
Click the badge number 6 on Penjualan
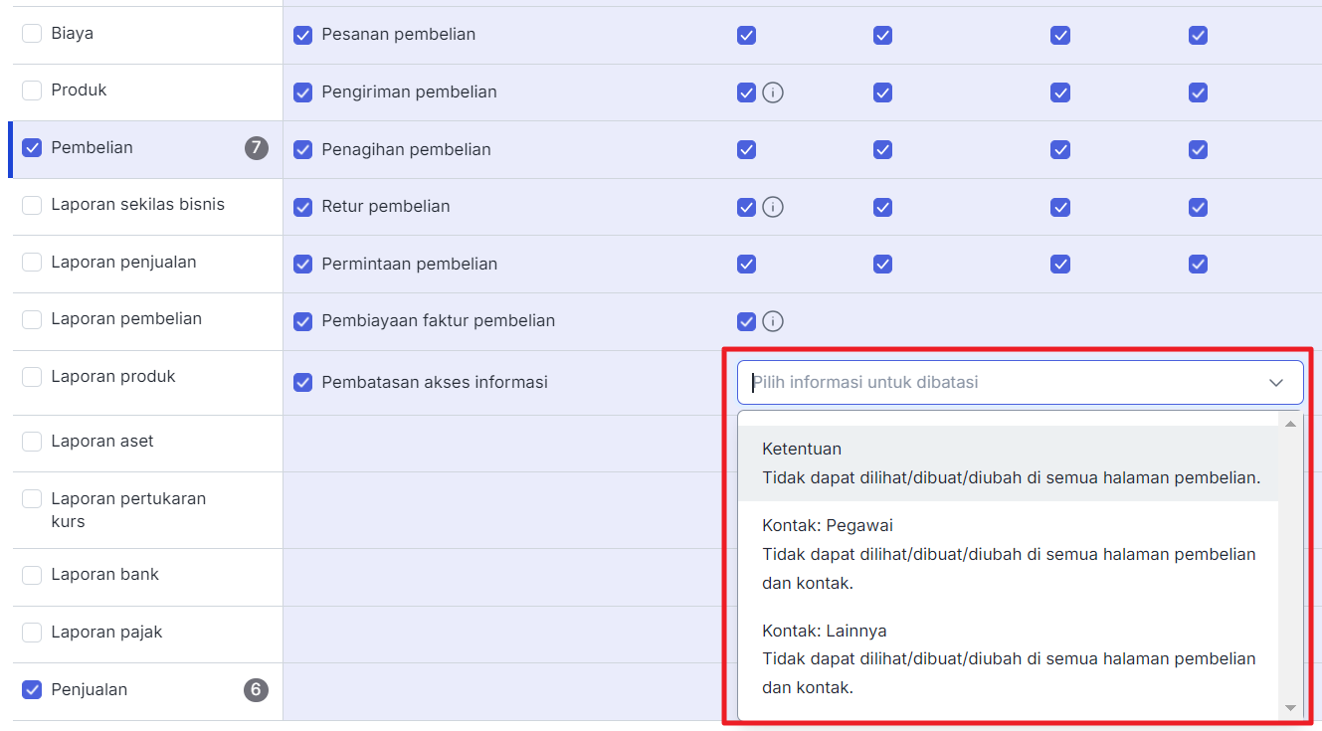coord(256,690)
